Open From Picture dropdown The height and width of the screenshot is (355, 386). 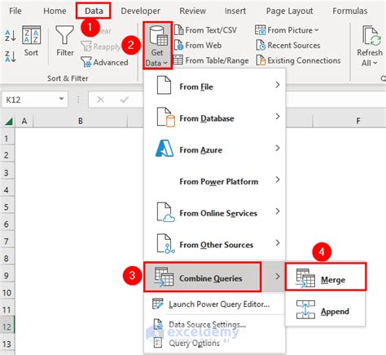[287, 30]
